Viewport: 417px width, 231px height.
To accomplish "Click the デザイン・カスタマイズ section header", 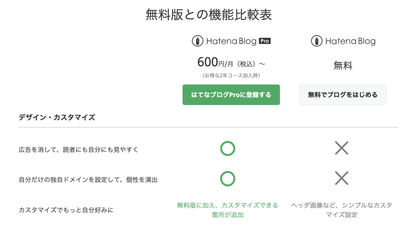I will [x=57, y=118].
